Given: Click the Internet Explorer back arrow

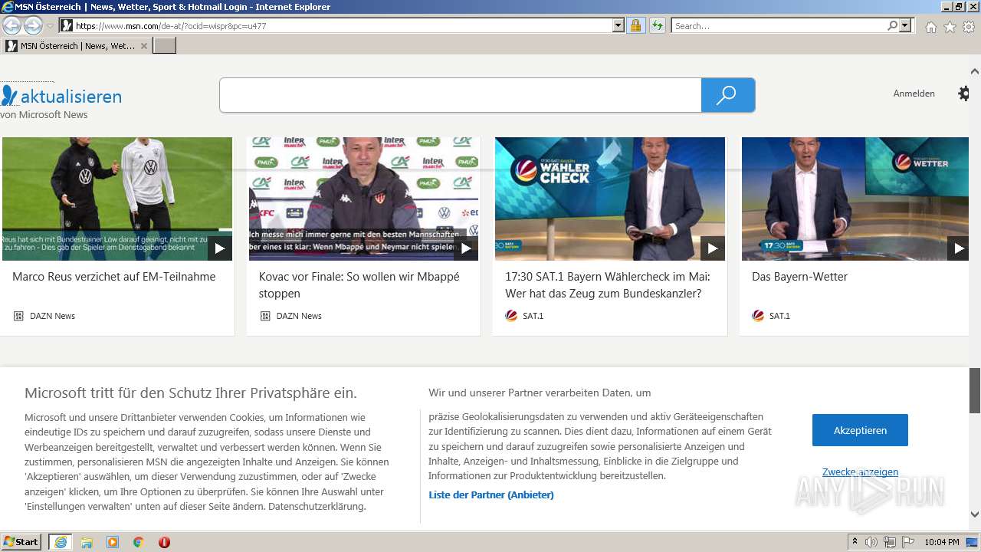Looking at the screenshot, I should tap(11, 25).
